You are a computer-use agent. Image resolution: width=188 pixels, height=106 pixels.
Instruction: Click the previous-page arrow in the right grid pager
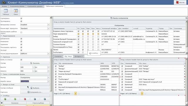point(139,93)
